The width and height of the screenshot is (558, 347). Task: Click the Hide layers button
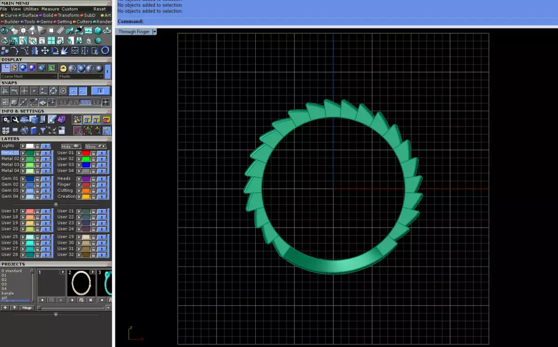(71, 146)
